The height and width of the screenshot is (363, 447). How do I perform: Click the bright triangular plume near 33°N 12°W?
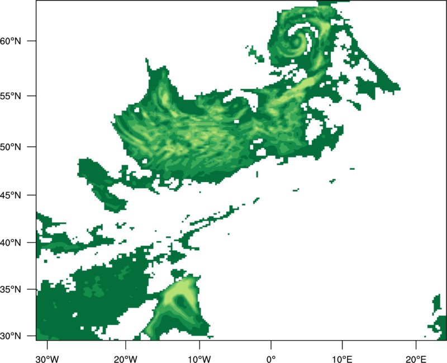click(x=179, y=305)
